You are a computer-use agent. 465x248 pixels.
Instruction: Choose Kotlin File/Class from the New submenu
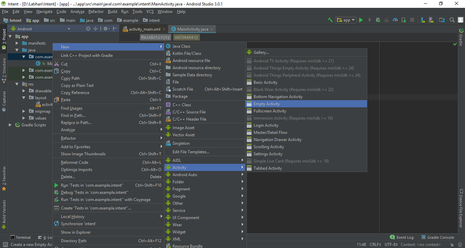[204, 53]
